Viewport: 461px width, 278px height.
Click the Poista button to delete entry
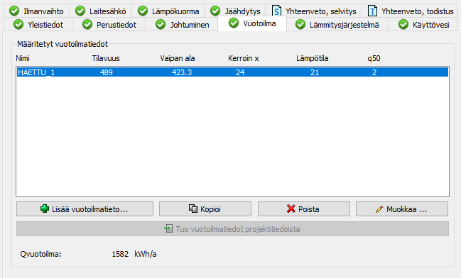tap(304, 209)
